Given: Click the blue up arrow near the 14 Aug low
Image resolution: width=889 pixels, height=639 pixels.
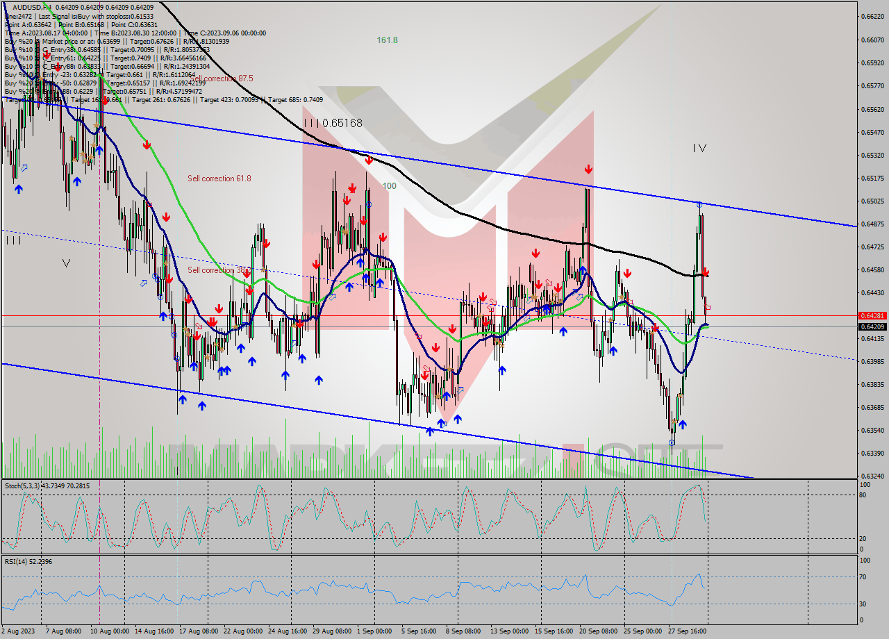Looking at the screenshot, I should click(x=164, y=317).
